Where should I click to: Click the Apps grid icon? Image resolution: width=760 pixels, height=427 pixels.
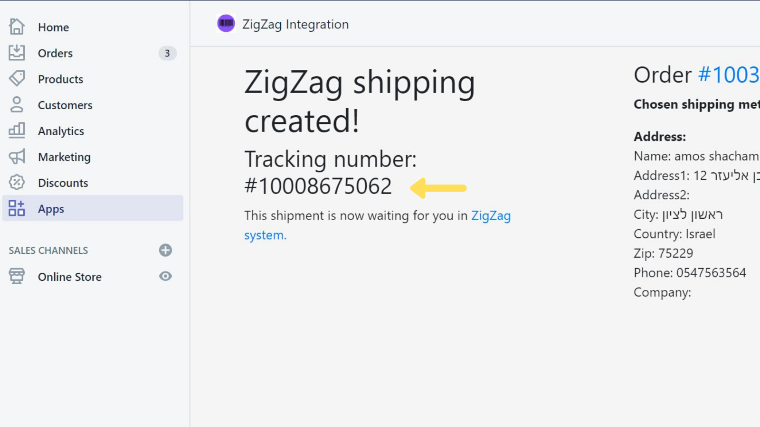pos(17,208)
